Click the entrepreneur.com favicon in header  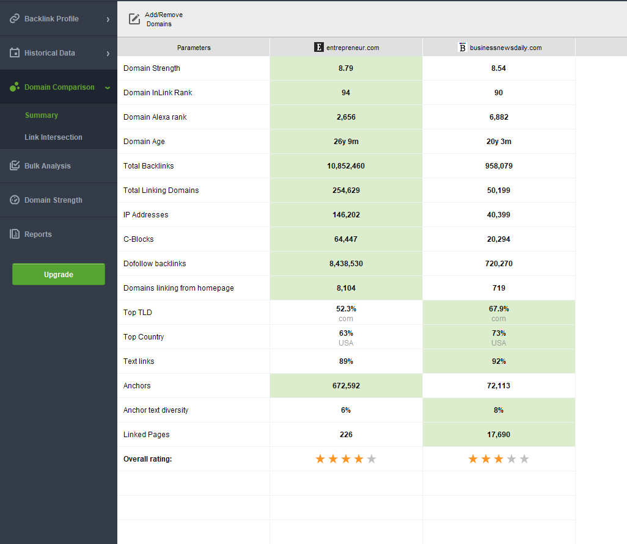pyautogui.click(x=319, y=47)
